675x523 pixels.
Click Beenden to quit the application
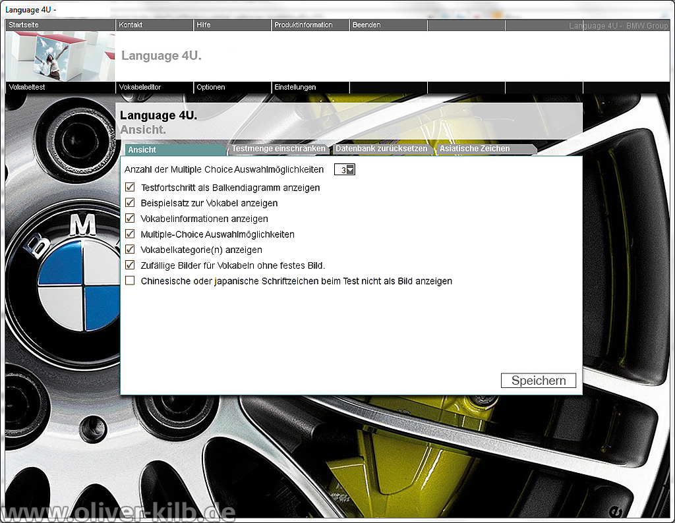pos(388,25)
